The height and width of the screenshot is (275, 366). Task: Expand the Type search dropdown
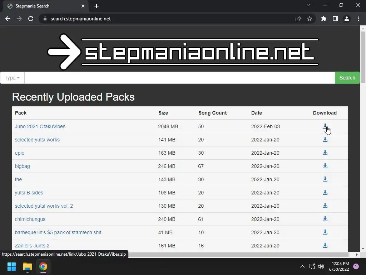12,78
